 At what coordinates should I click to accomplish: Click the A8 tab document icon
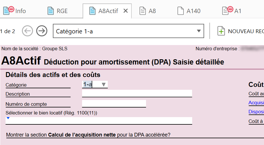click(x=143, y=11)
